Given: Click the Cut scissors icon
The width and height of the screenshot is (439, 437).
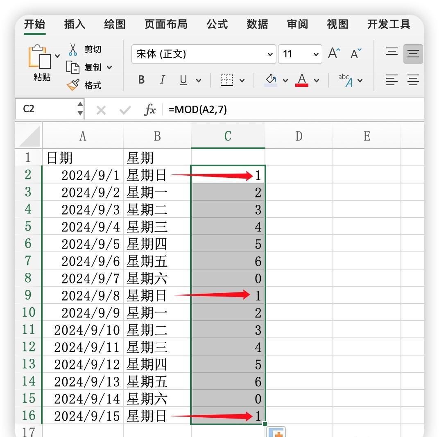Looking at the screenshot, I should click(73, 50).
